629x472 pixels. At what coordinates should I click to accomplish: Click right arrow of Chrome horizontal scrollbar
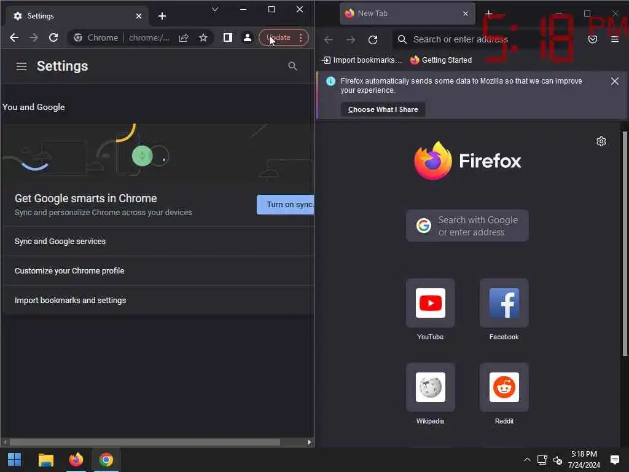tap(310, 442)
